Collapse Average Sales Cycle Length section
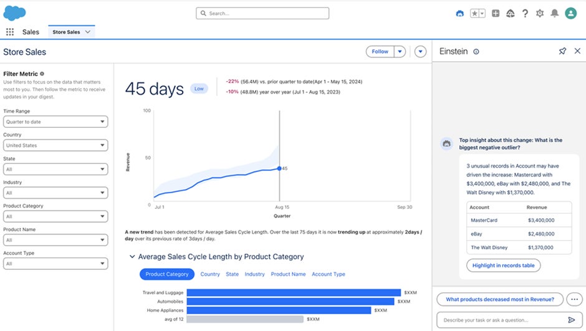This screenshot has height=331, width=586. point(132,256)
